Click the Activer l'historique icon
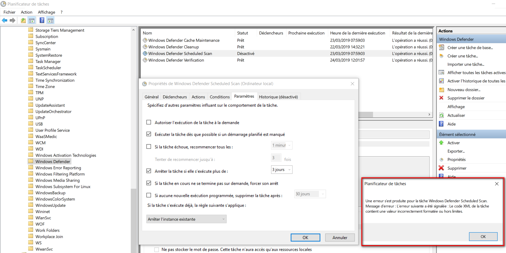Viewport: 506px width, 253px height. [x=442, y=81]
